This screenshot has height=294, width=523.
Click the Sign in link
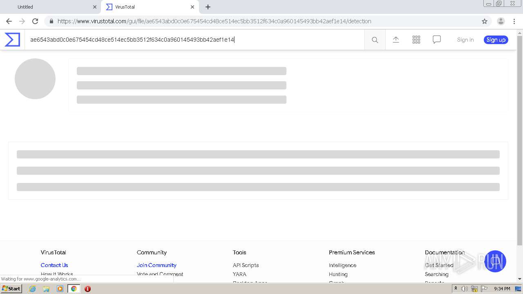[465, 40]
